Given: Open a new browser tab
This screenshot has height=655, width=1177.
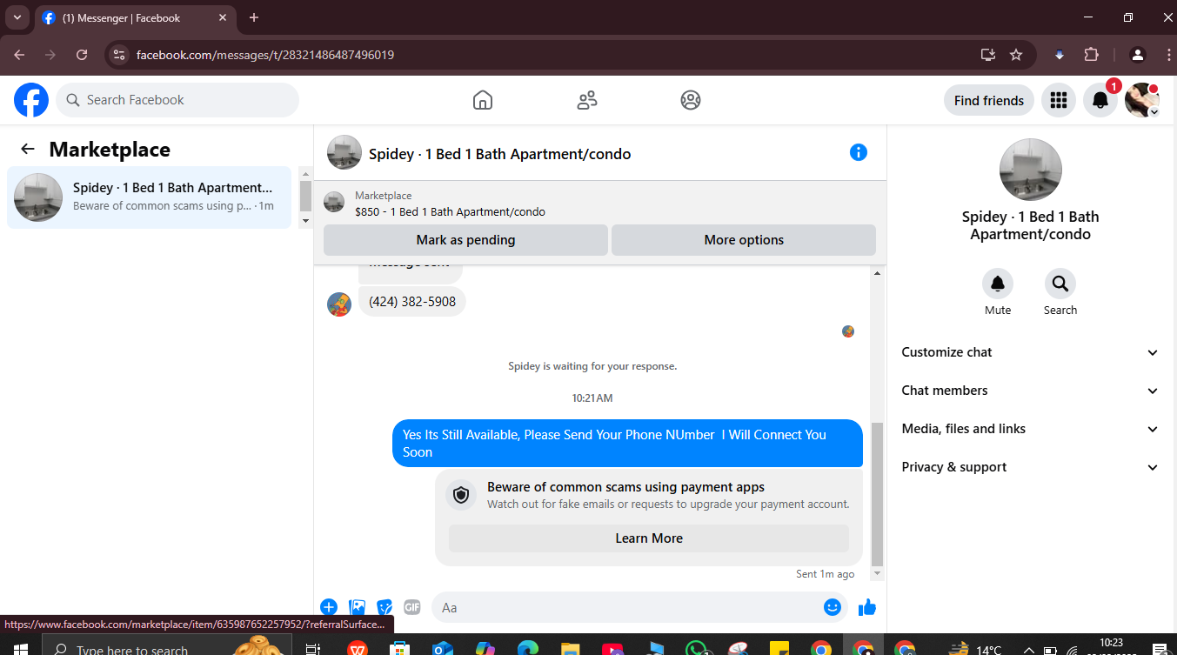Looking at the screenshot, I should click(x=254, y=17).
